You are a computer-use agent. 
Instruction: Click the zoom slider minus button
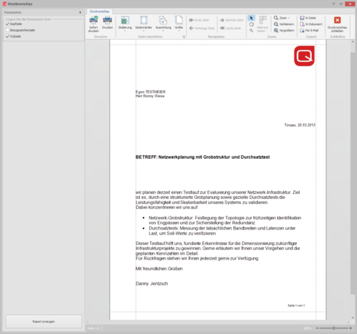tap(317, 328)
